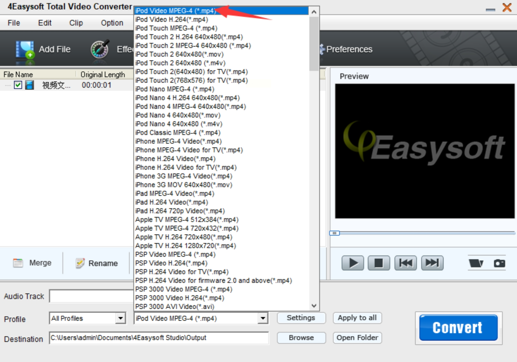Open the Effect tool icon
Viewport: 517px width, 362px height.
[100, 49]
